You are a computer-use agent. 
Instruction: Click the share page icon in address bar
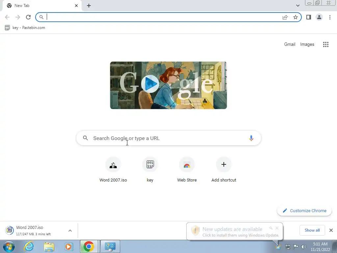click(285, 17)
